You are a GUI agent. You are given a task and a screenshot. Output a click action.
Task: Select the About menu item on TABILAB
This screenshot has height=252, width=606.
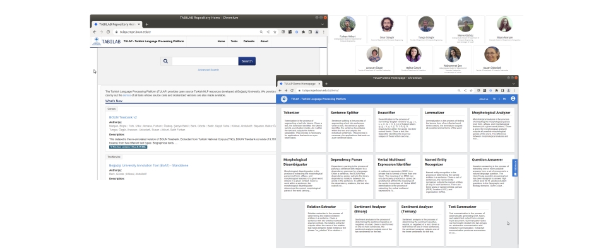[264, 41]
